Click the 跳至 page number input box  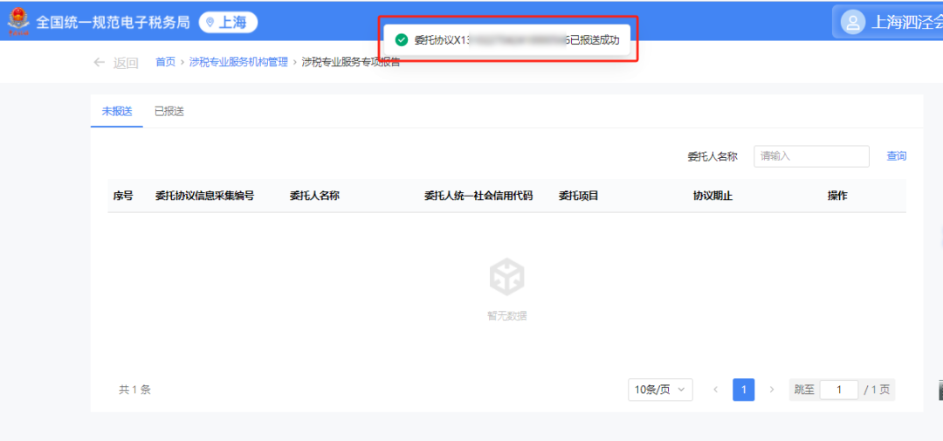point(838,389)
